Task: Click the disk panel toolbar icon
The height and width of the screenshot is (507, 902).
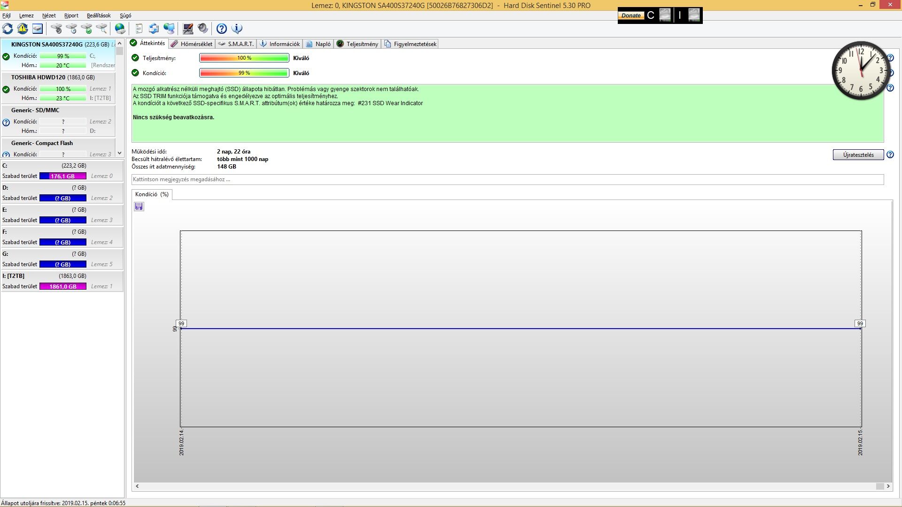Action: click(38, 29)
